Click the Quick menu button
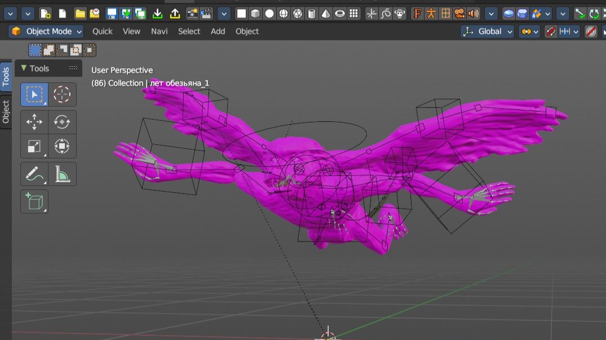The height and width of the screenshot is (340, 606). click(x=102, y=32)
